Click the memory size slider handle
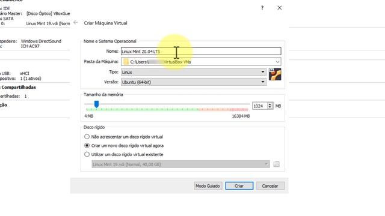The width and height of the screenshot is (385, 216). click(x=96, y=104)
